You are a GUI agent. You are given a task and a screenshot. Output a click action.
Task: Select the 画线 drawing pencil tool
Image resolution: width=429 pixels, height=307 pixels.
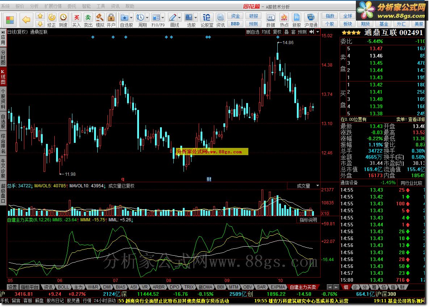pyautogui.click(x=172, y=18)
